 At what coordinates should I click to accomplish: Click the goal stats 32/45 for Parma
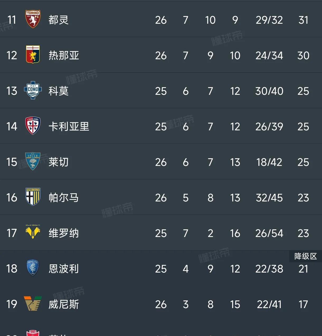[269, 197]
